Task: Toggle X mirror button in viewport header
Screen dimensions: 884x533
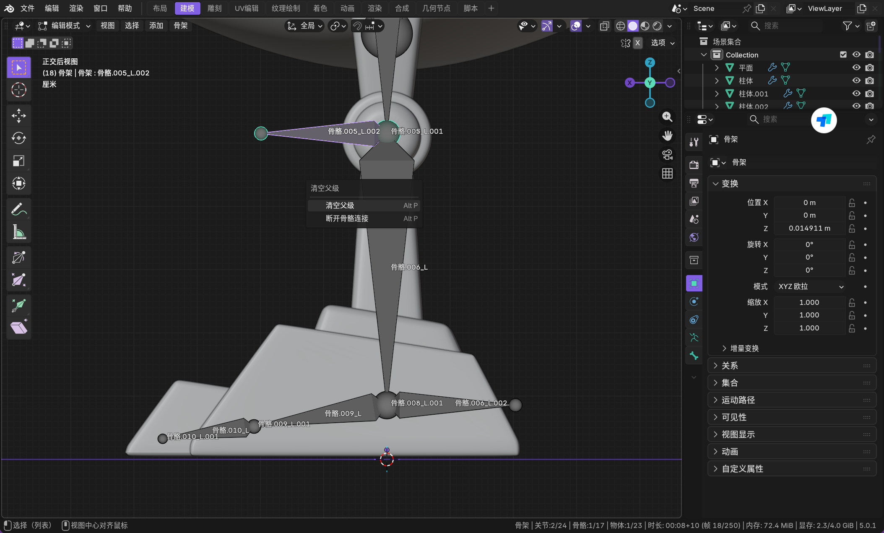Action: click(x=637, y=43)
